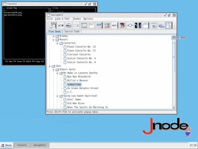Open the Table demo toolbar icon

tap(153, 25)
